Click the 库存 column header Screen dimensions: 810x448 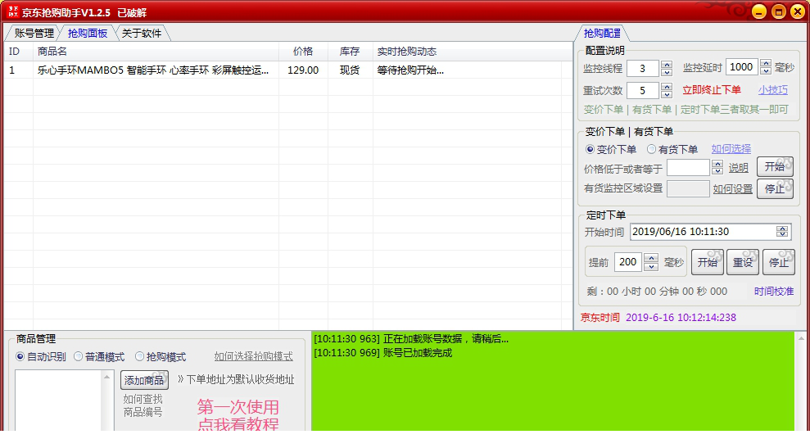click(350, 52)
